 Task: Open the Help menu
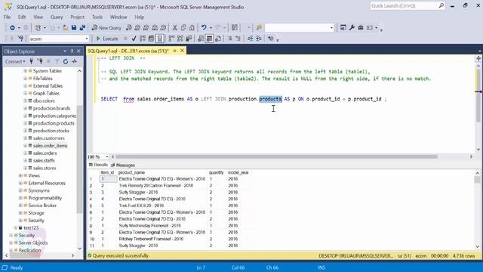click(x=139, y=17)
